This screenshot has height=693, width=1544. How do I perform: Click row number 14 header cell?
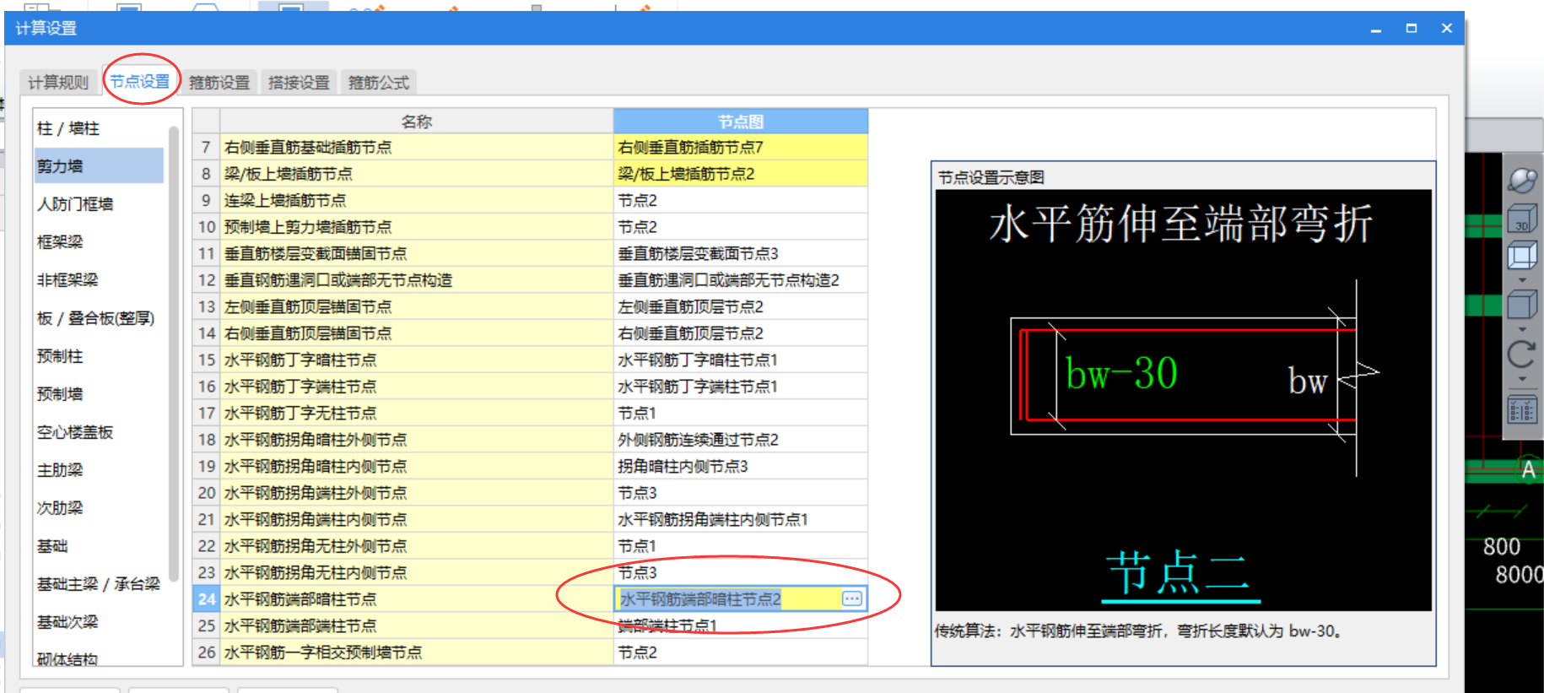pyautogui.click(x=207, y=333)
